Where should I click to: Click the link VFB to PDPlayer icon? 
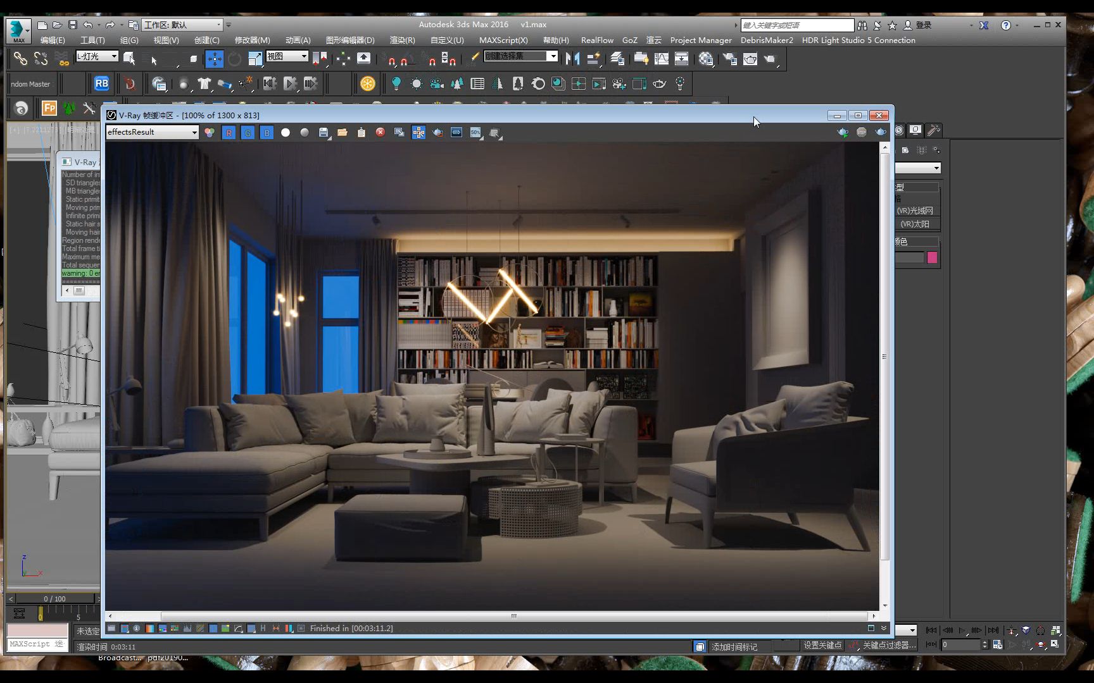(x=456, y=133)
